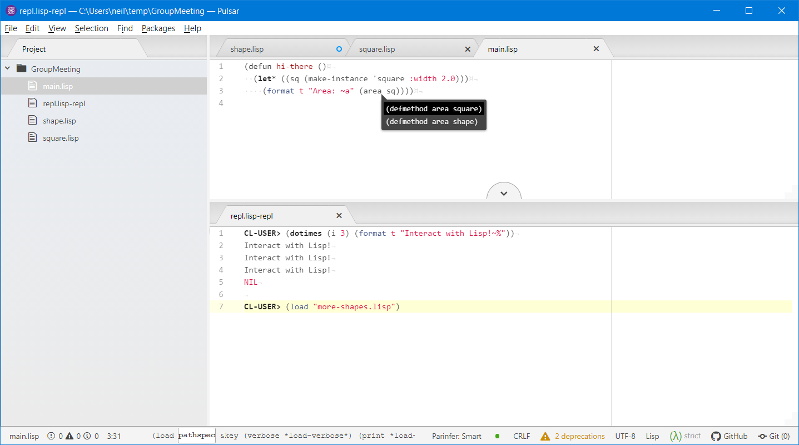This screenshot has width=799, height=445.
Task: Click the linter info count icon
Action: tap(87, 436)
